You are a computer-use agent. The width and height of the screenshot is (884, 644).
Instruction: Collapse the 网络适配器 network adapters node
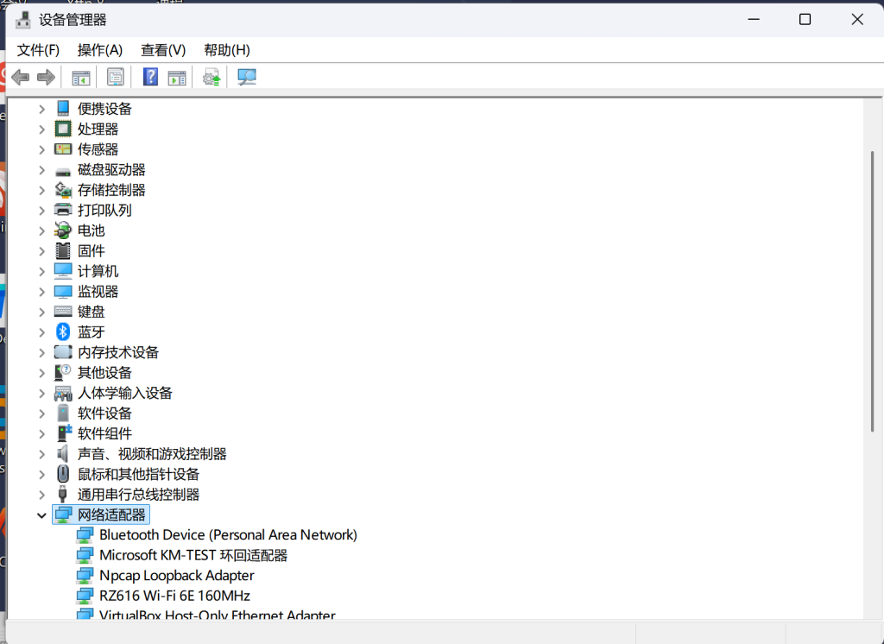[41, 515]
